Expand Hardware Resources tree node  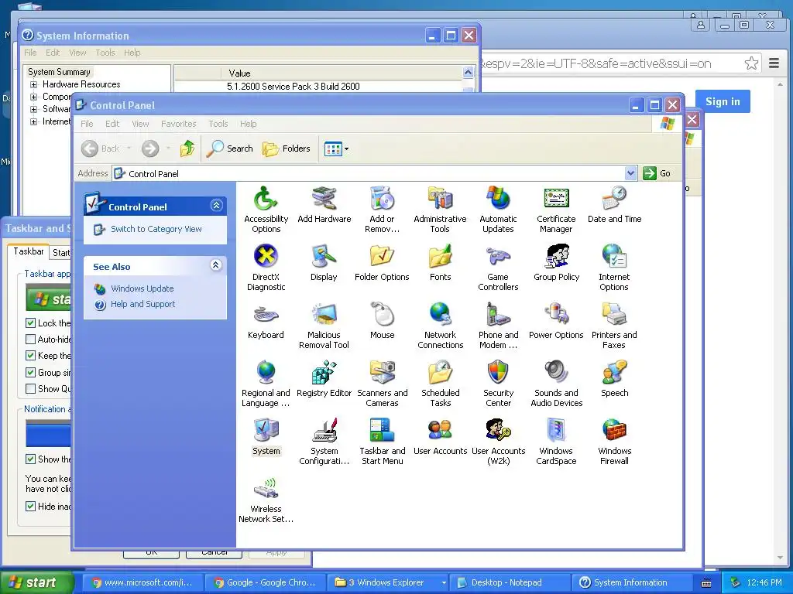33,84
